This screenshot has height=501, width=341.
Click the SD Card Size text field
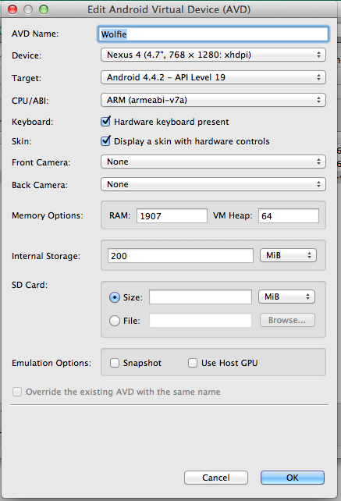coord(201,297)
